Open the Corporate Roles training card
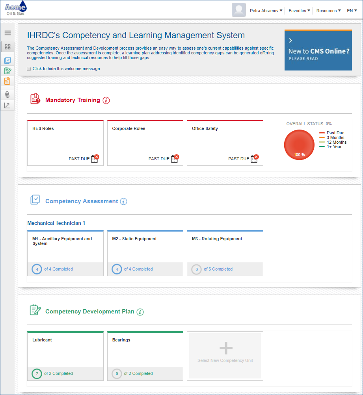 tap(145, 143)
